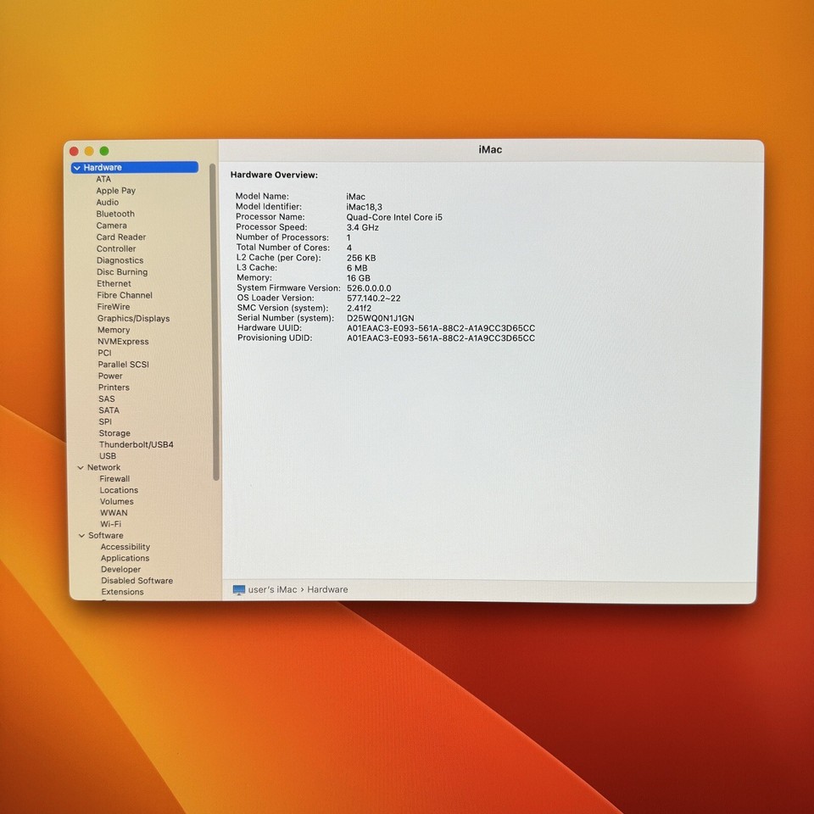Collapse the Network section chevron
814x814 pixels.
[81, 468]
